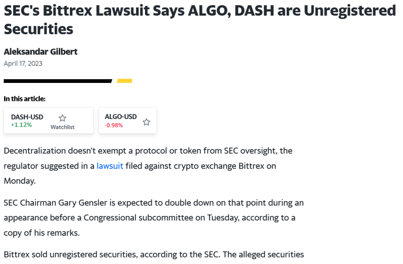This screenshot has width=403, height=264.
Task: Click the green +1.12% change value
Action: [21, 125]
